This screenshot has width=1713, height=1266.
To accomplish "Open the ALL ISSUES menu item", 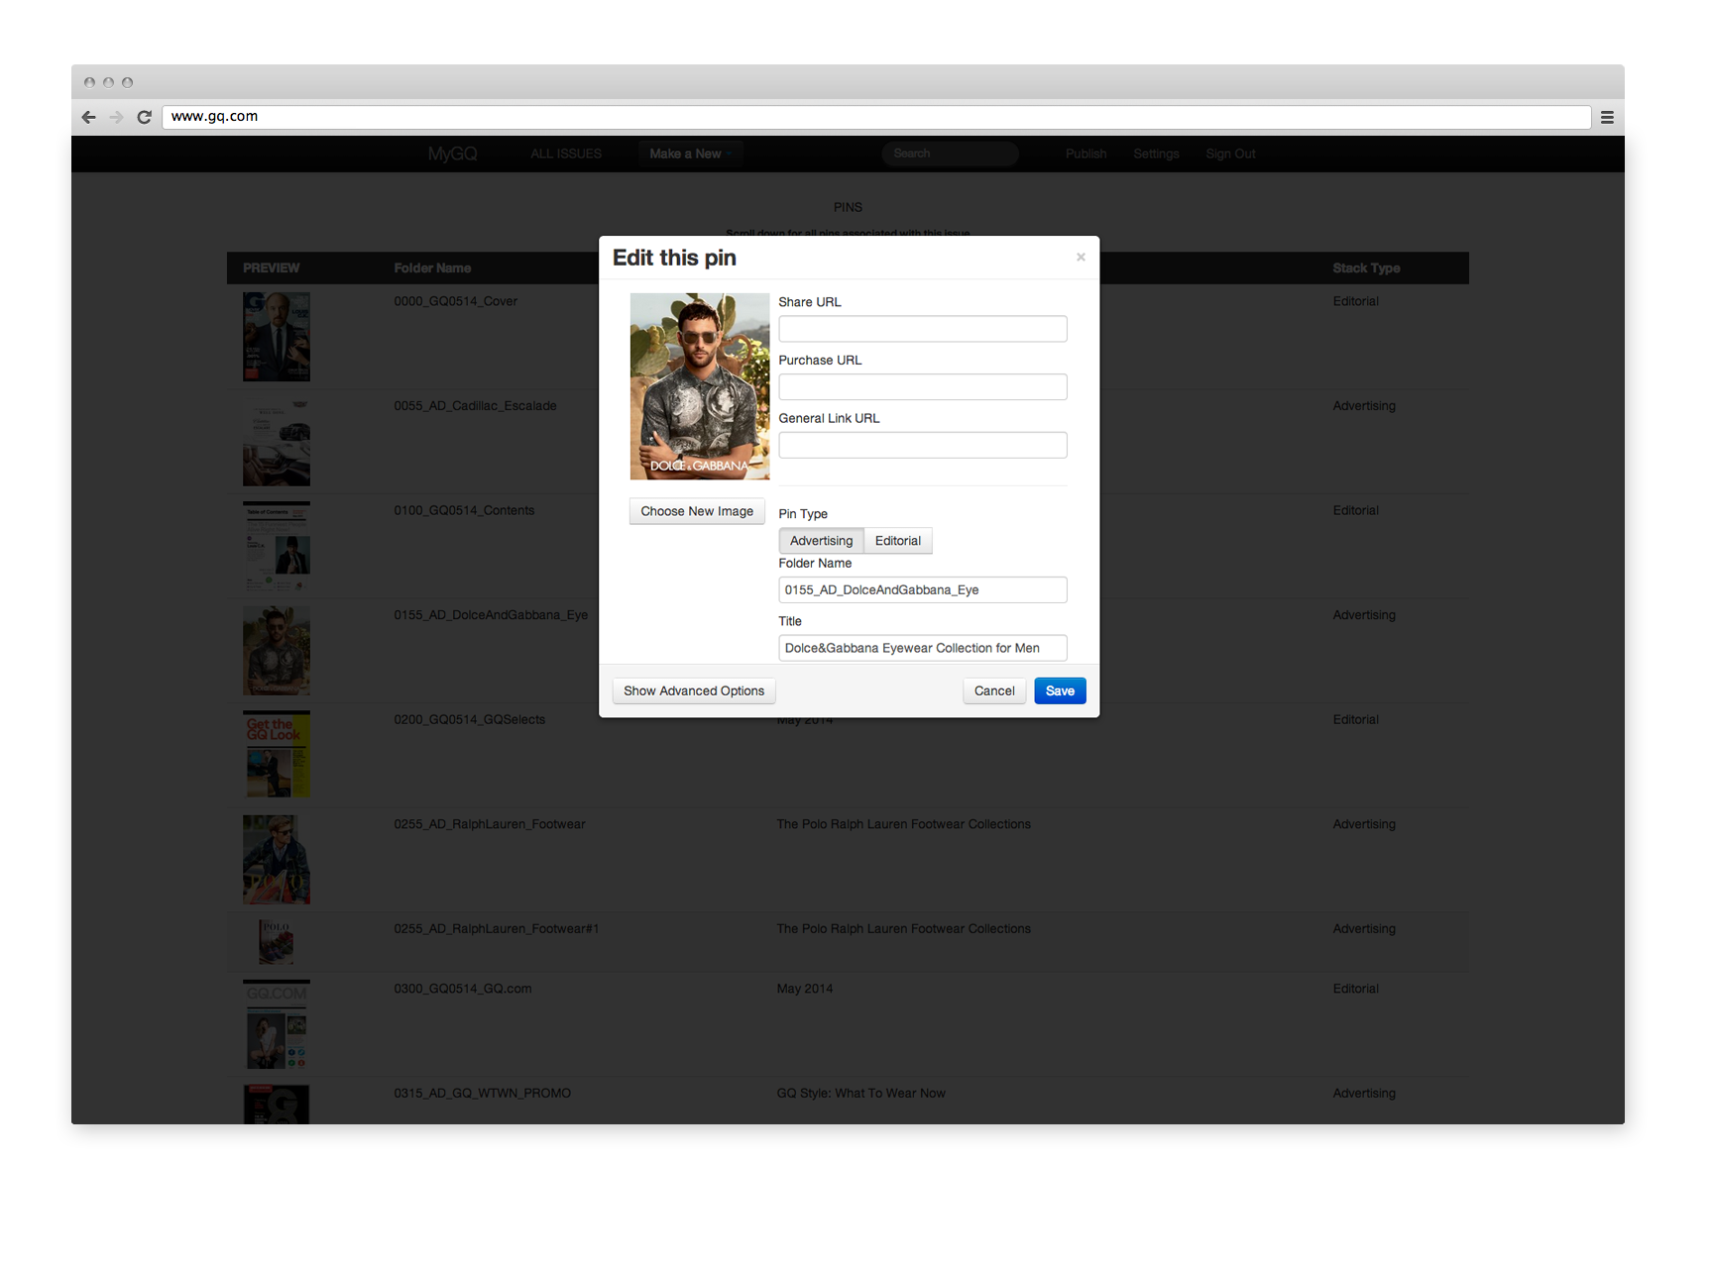I will [566, 154].
